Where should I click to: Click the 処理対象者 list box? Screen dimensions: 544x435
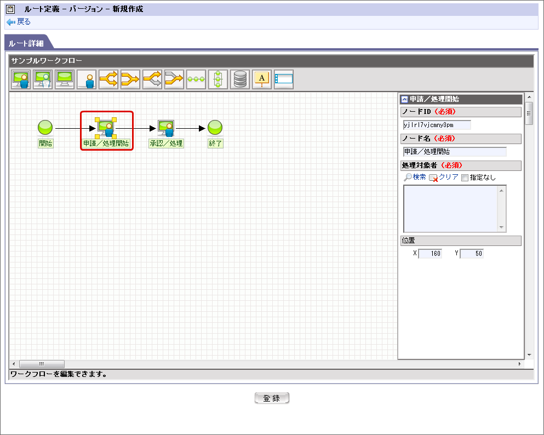click(x=451, y=209)
